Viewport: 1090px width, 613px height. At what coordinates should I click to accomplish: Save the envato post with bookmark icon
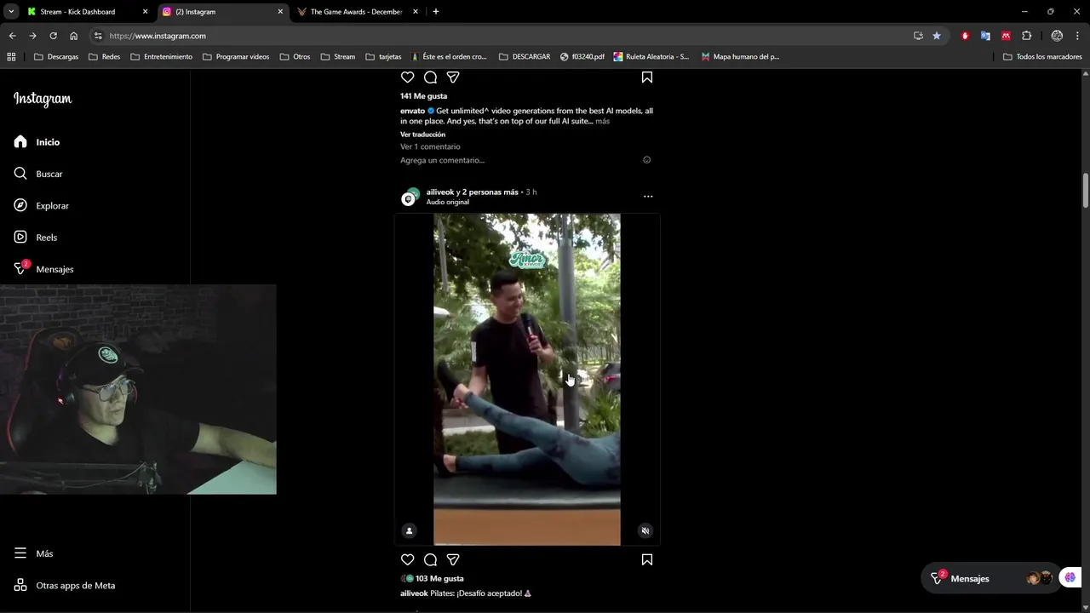click(x=647, y=77)
